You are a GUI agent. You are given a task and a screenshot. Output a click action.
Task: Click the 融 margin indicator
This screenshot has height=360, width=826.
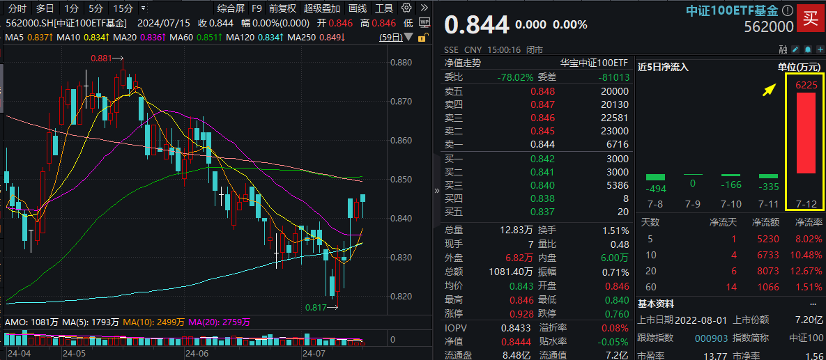tap(783, 49)
